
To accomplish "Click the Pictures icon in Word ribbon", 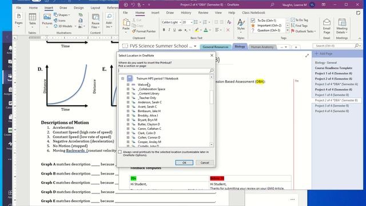I will coord(47,17).
